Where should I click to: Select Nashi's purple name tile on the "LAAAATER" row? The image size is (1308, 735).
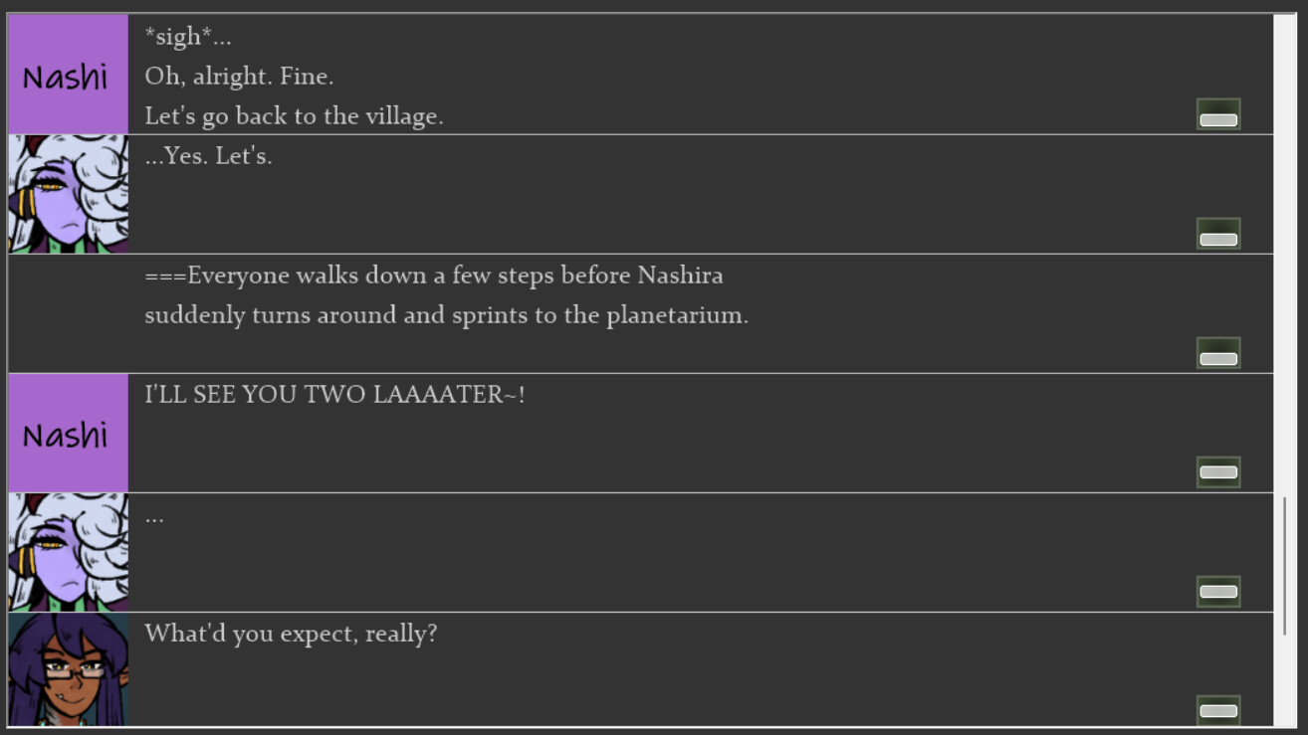(68, 433)
